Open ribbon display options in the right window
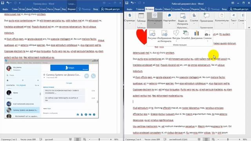The image size is (251, 141). (233, 3)
